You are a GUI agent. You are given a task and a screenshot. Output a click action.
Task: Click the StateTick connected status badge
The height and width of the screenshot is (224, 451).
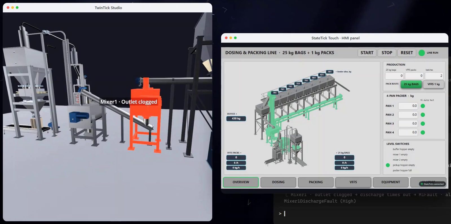click(432, 184)
